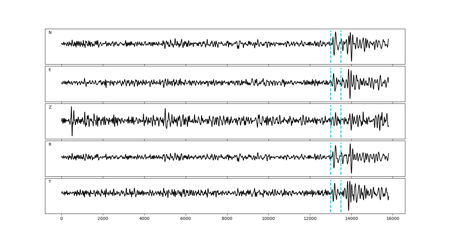Click the T channel label

tap(50, 182)
